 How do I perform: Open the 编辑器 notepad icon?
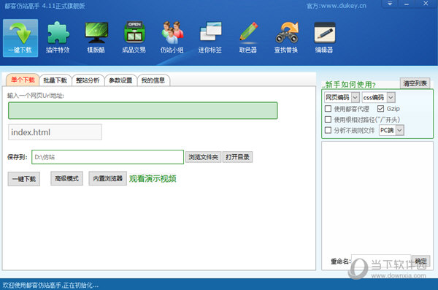coord(324,38)
